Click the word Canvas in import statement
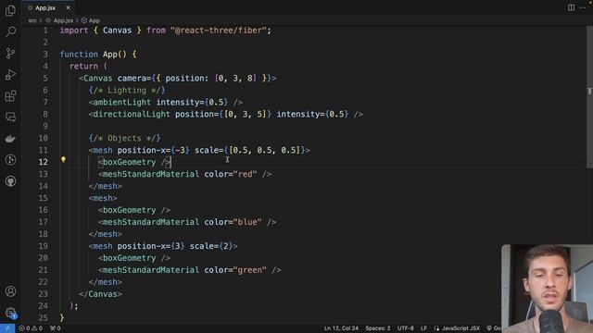 [118, 31]
